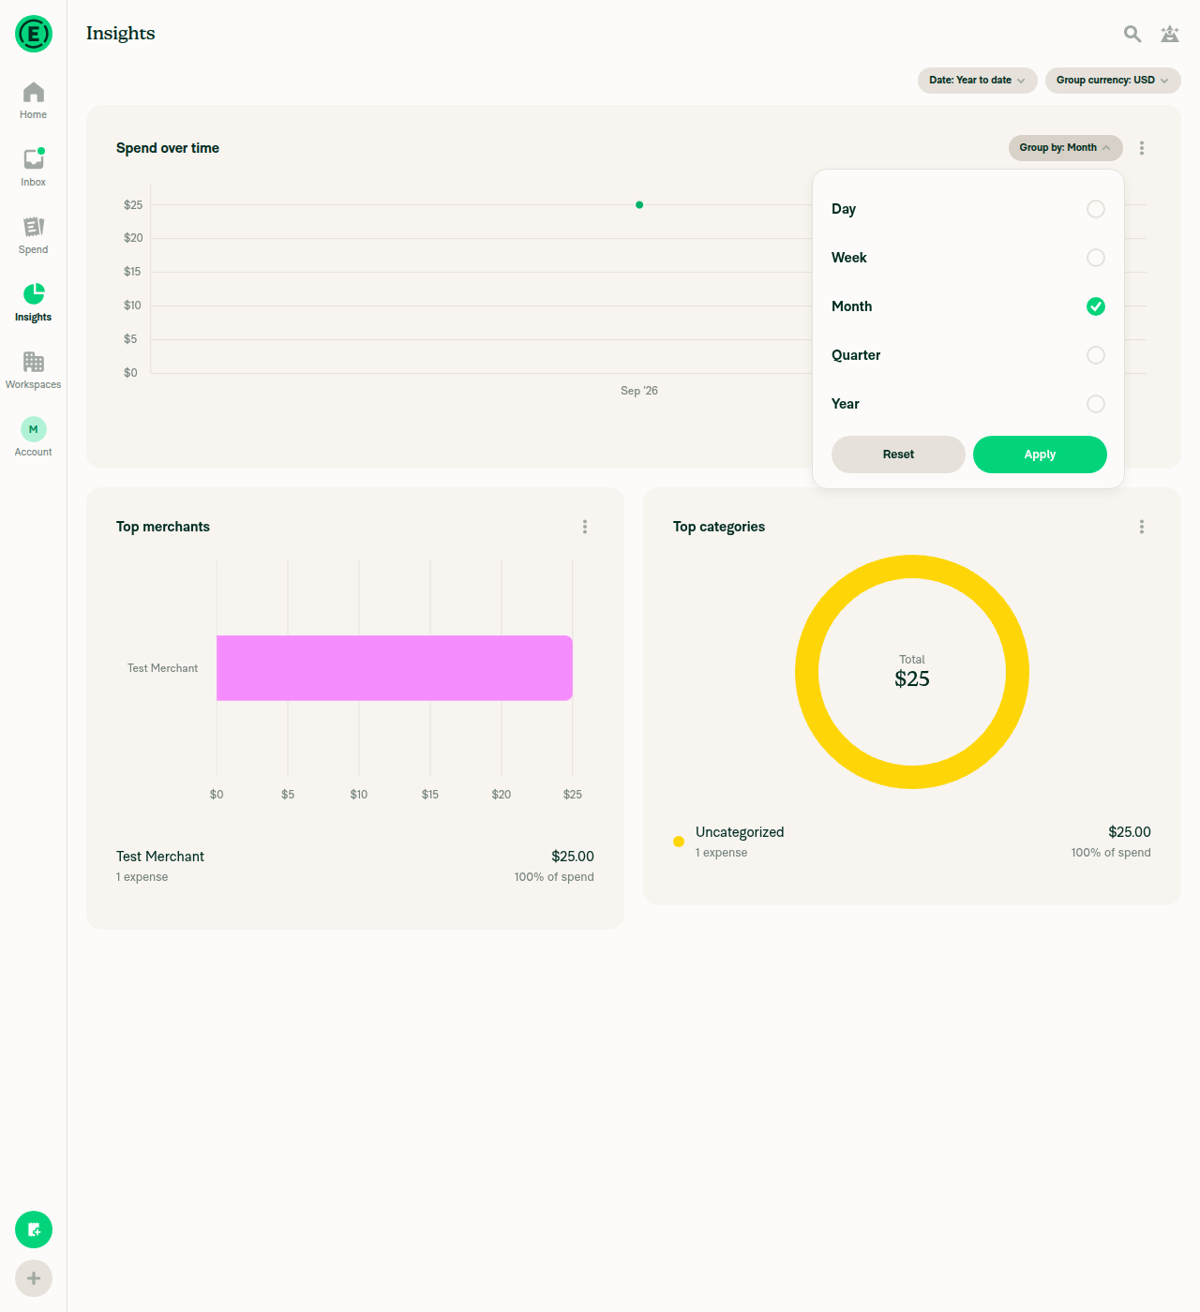
Task: Open the concierge assistant icon
Action: 1170,34
